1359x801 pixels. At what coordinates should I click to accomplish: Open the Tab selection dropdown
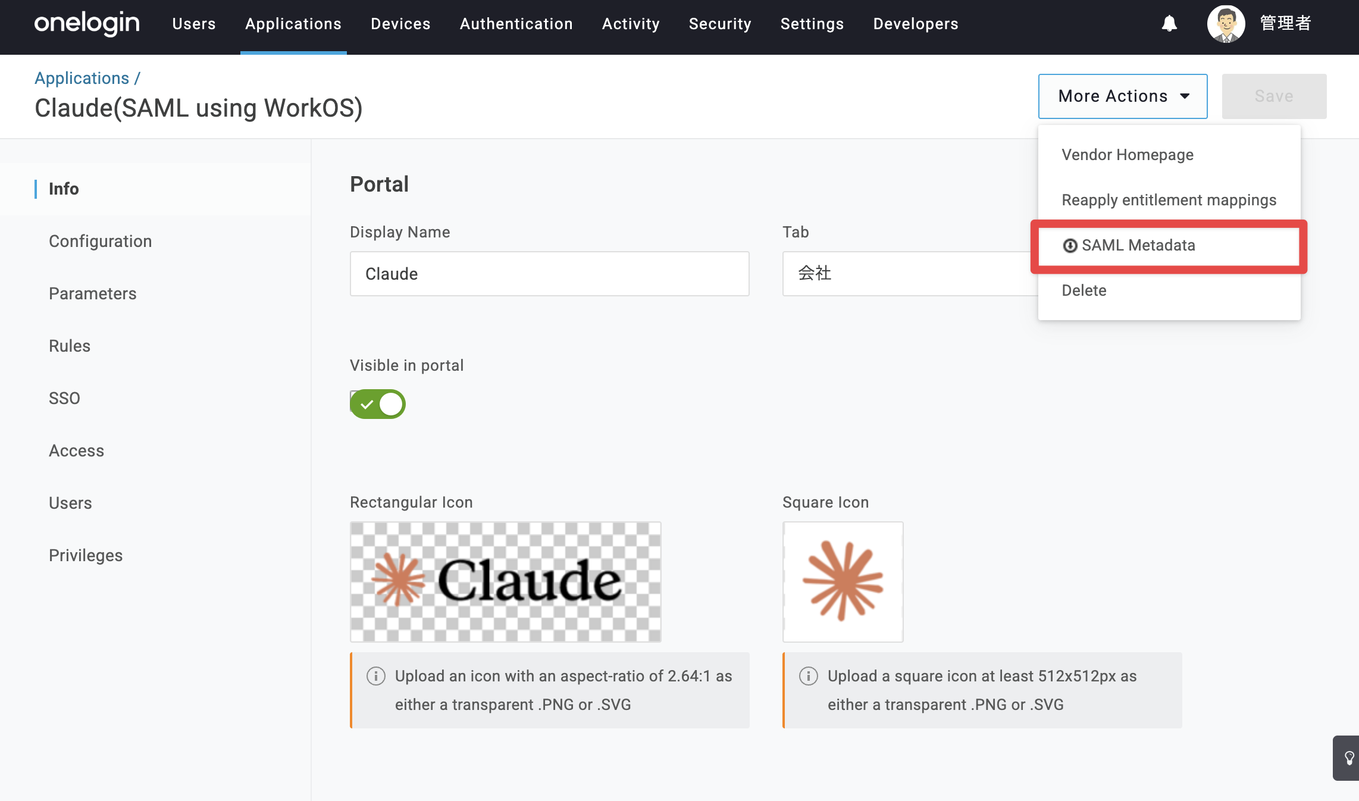pyautogui.click(x=910, y=274)
